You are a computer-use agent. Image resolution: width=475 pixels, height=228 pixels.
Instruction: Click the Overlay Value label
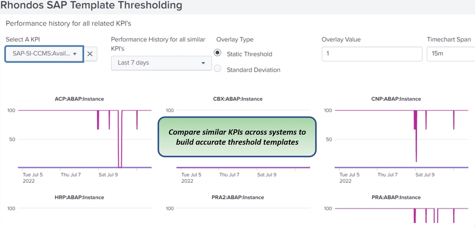341,40
